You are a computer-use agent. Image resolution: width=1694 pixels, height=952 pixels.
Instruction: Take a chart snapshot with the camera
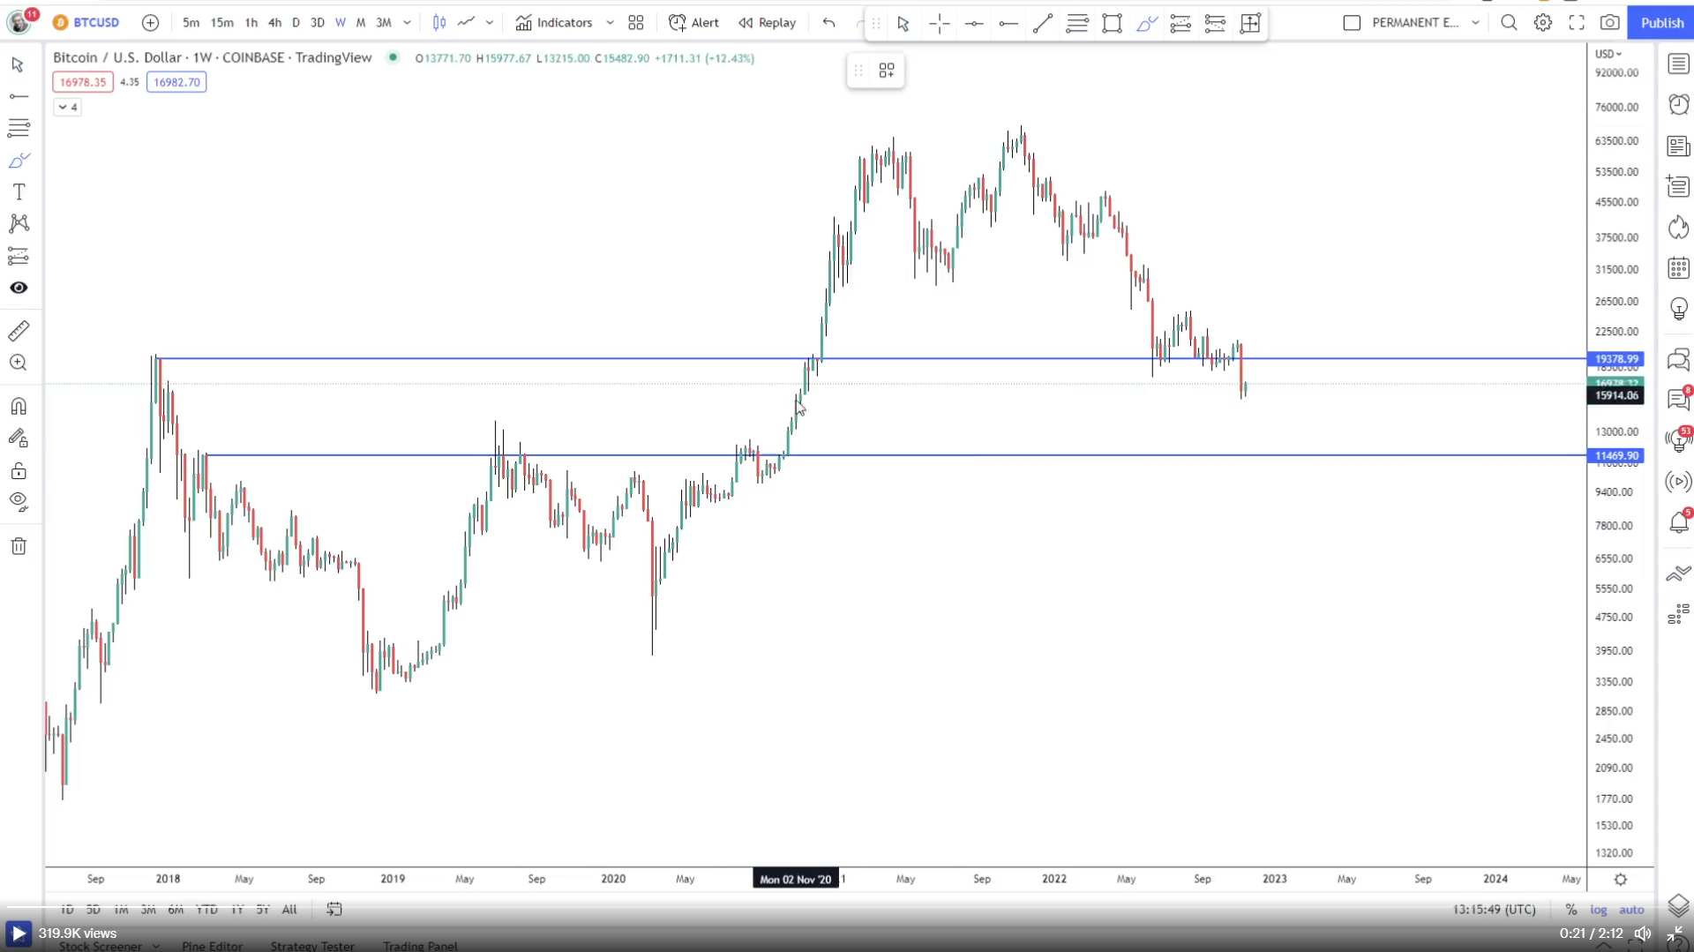[1610, 23]
